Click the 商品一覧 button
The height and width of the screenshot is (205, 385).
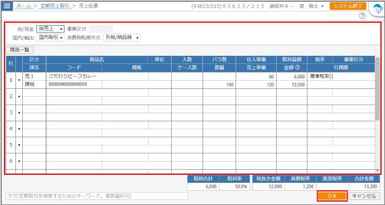(x=19, y=50)
